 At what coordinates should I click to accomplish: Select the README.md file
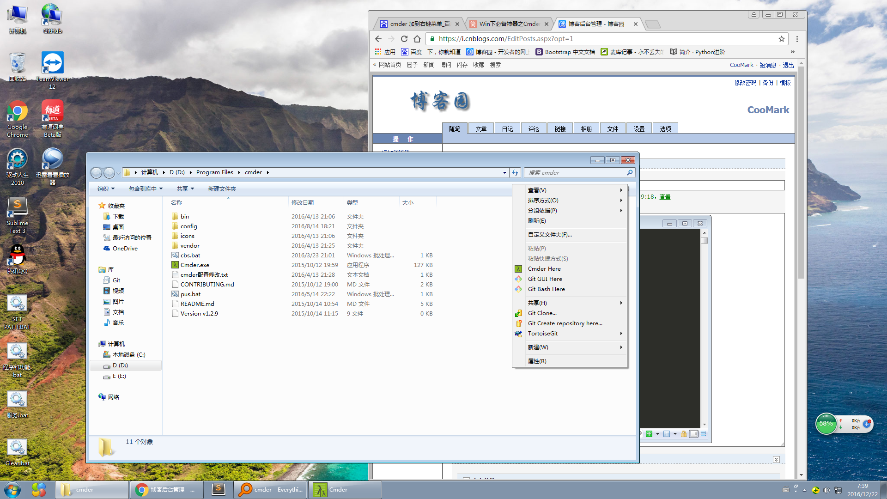point(302,304)
